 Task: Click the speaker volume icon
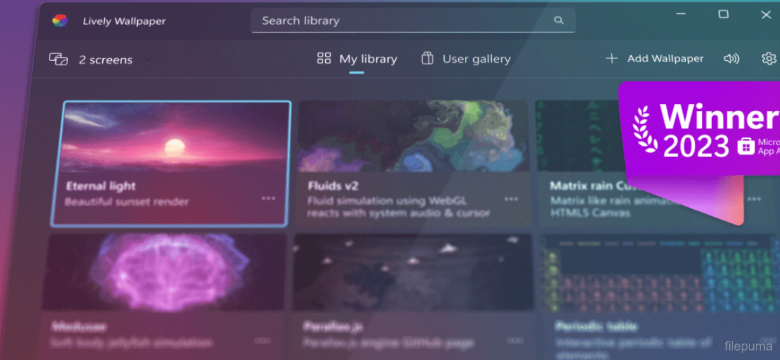click(731, 58)
